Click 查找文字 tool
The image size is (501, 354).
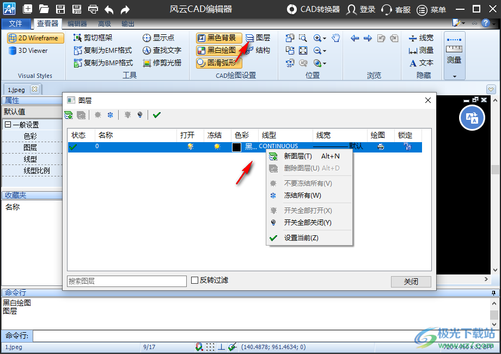pyautogui.click(x=162, y=50)
